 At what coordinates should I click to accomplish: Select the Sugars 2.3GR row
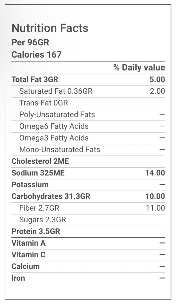pos(88,220)
